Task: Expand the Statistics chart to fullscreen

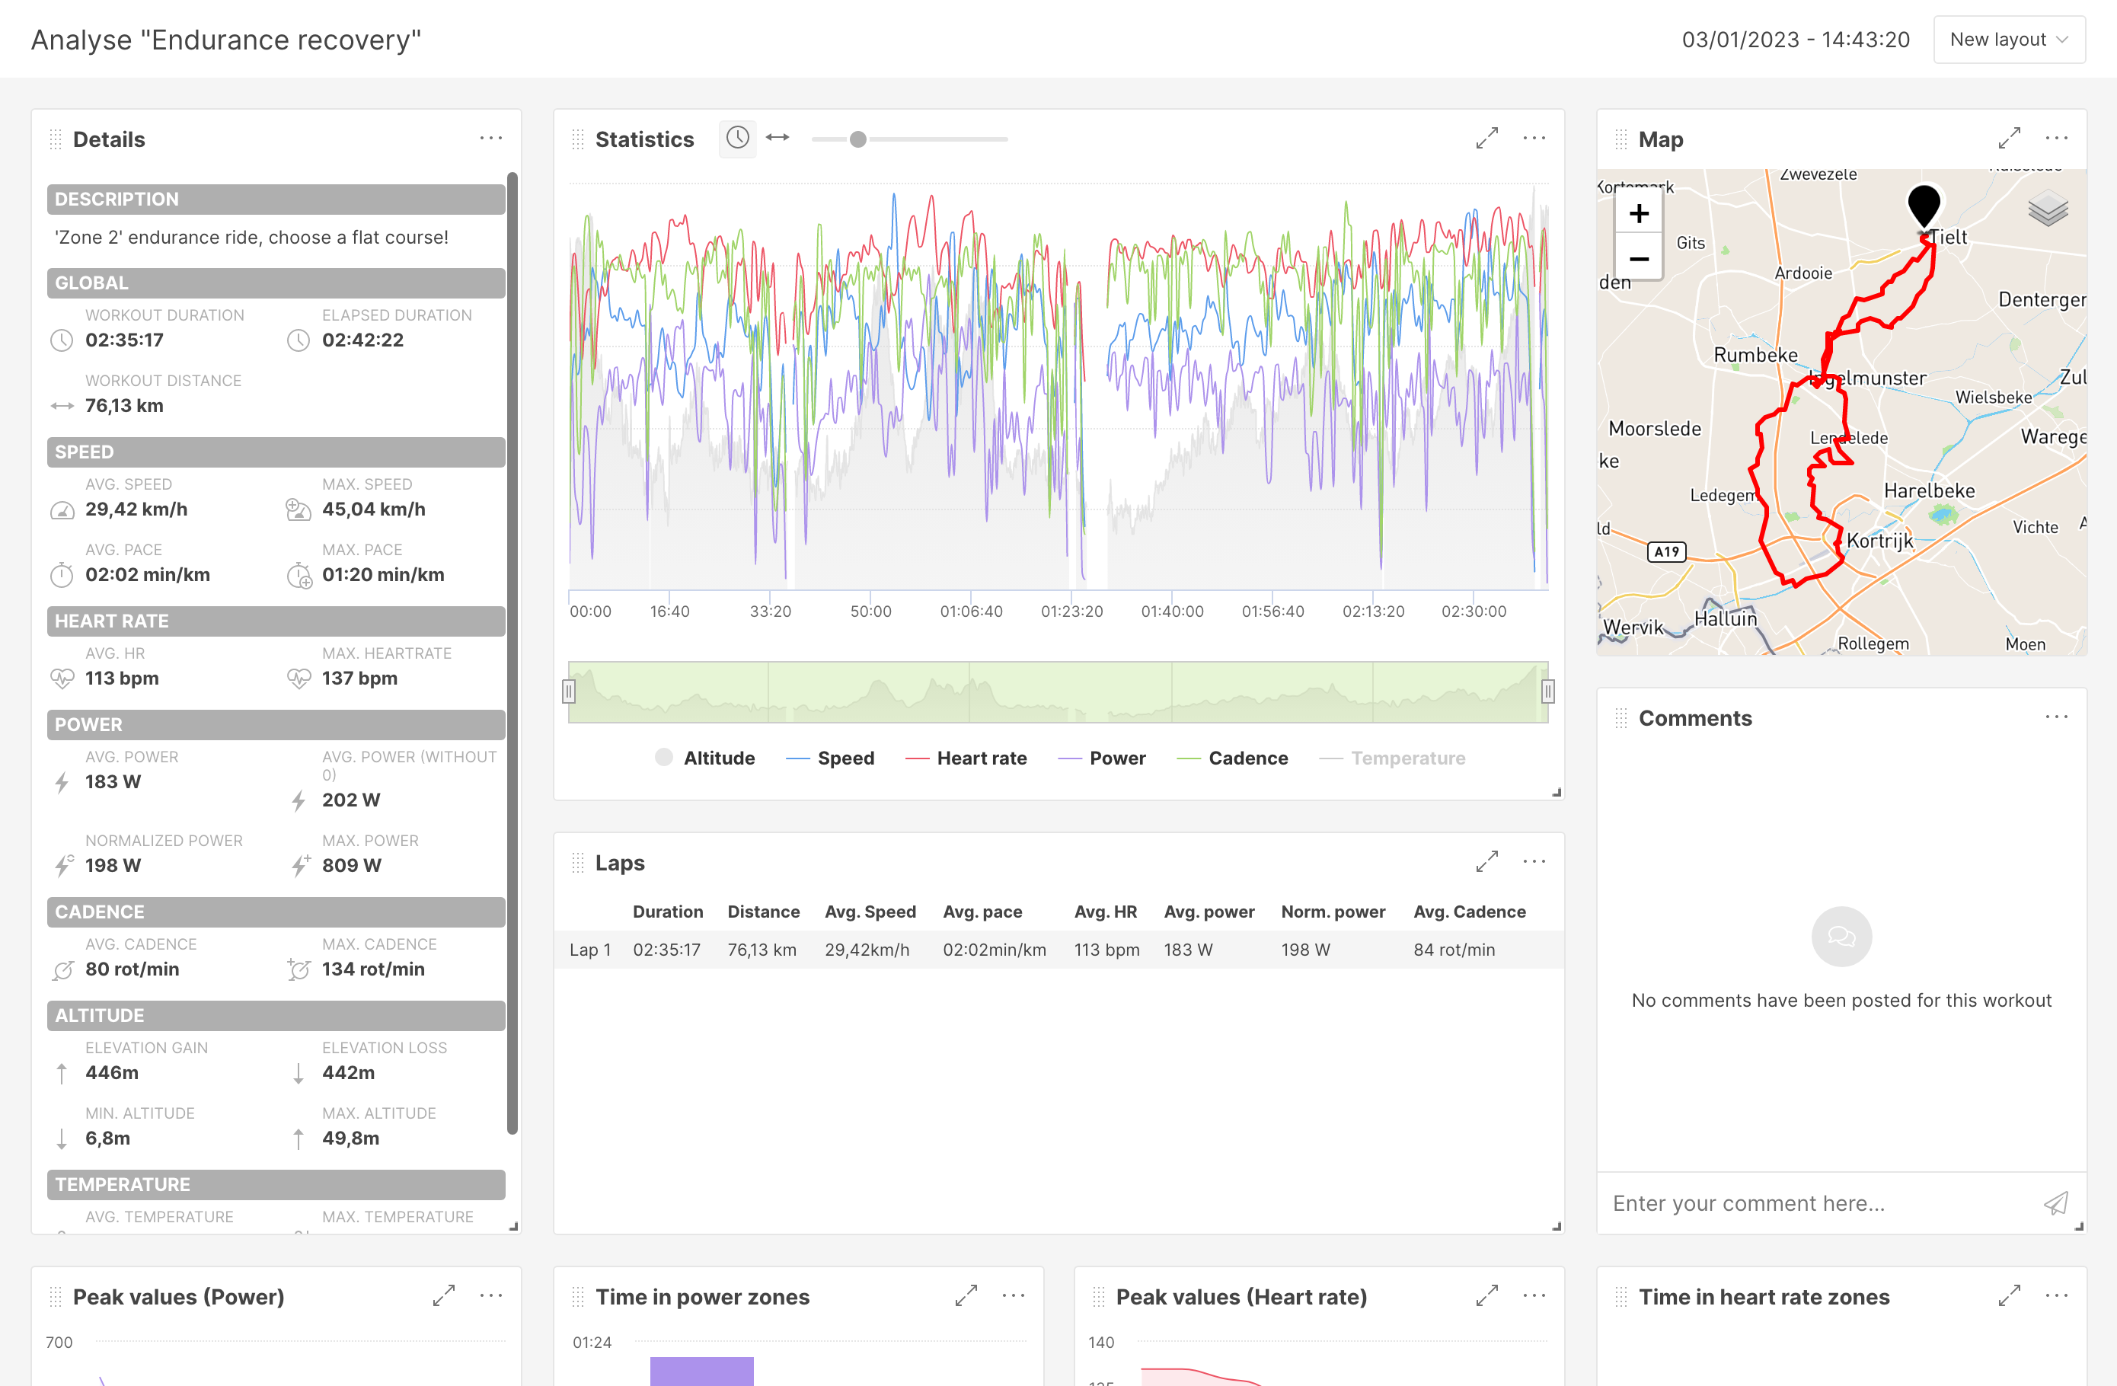Action: [1487, 139]
